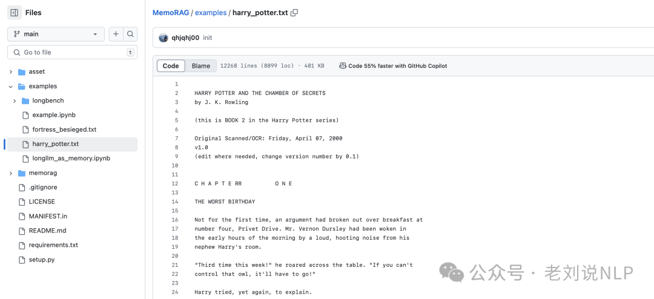Click line number 14 in gutter
Screen dimensions: 654x299
[x=175, y=202]
